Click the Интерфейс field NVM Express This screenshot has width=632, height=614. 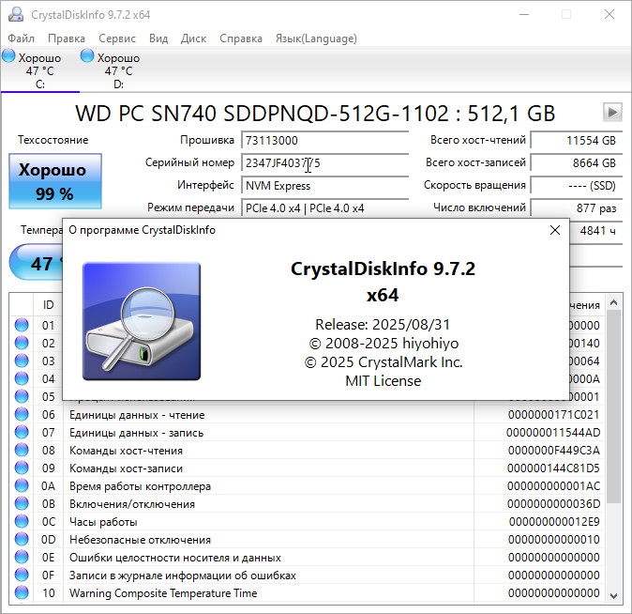pos(324,186)
